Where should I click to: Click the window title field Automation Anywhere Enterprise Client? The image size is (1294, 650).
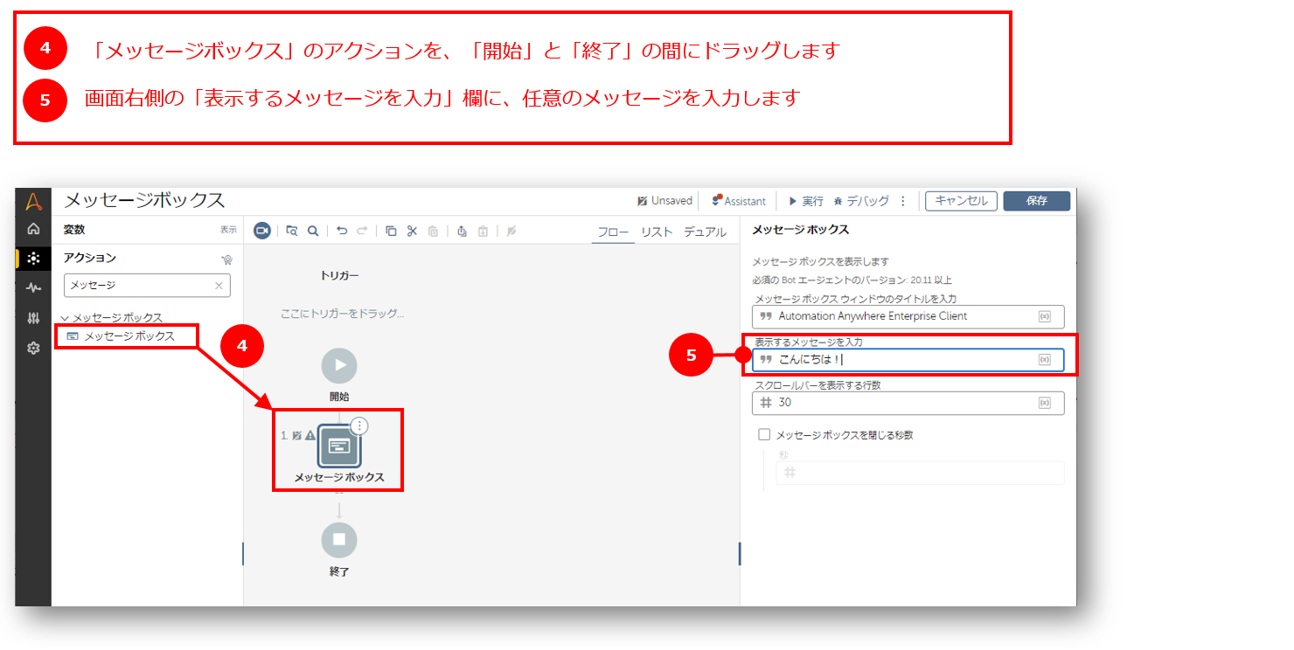coord(908,316)
